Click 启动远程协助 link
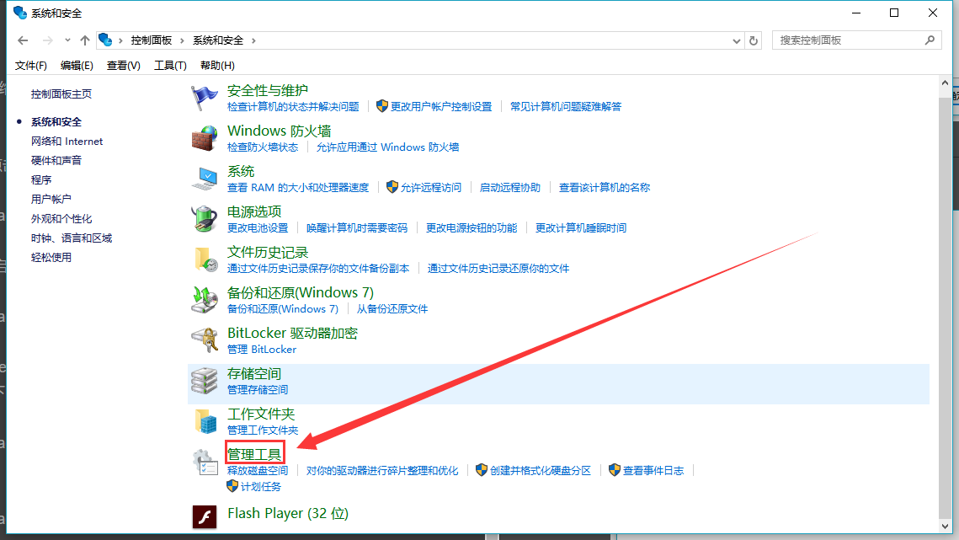The width and height of the screenshot is (959, 540). tap(510, 188)
